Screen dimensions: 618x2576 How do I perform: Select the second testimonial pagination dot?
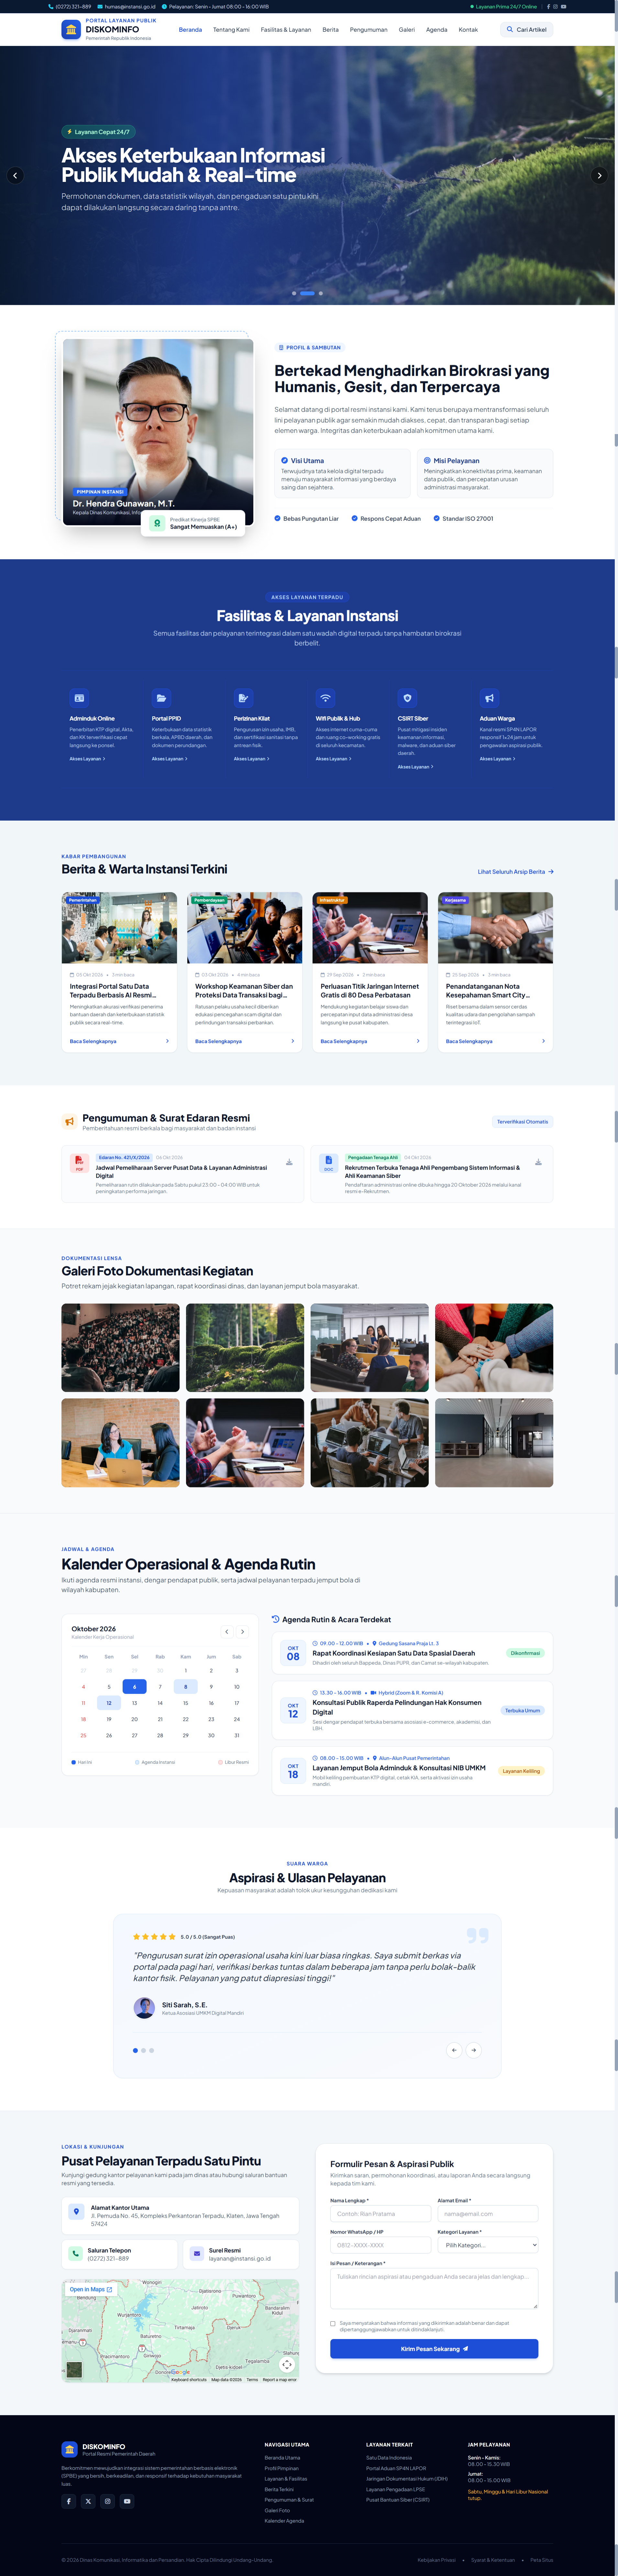pyautogui.click(x=143, y=2050)
